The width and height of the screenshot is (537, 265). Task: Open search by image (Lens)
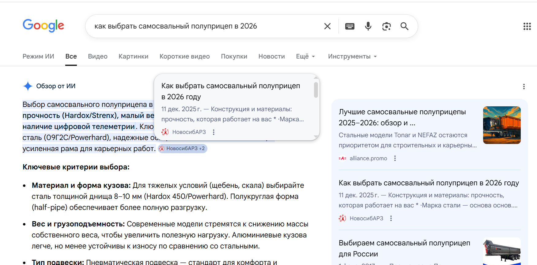(x=386, y=26)
